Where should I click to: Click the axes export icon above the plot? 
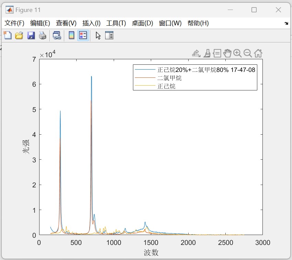pos(196,53)
